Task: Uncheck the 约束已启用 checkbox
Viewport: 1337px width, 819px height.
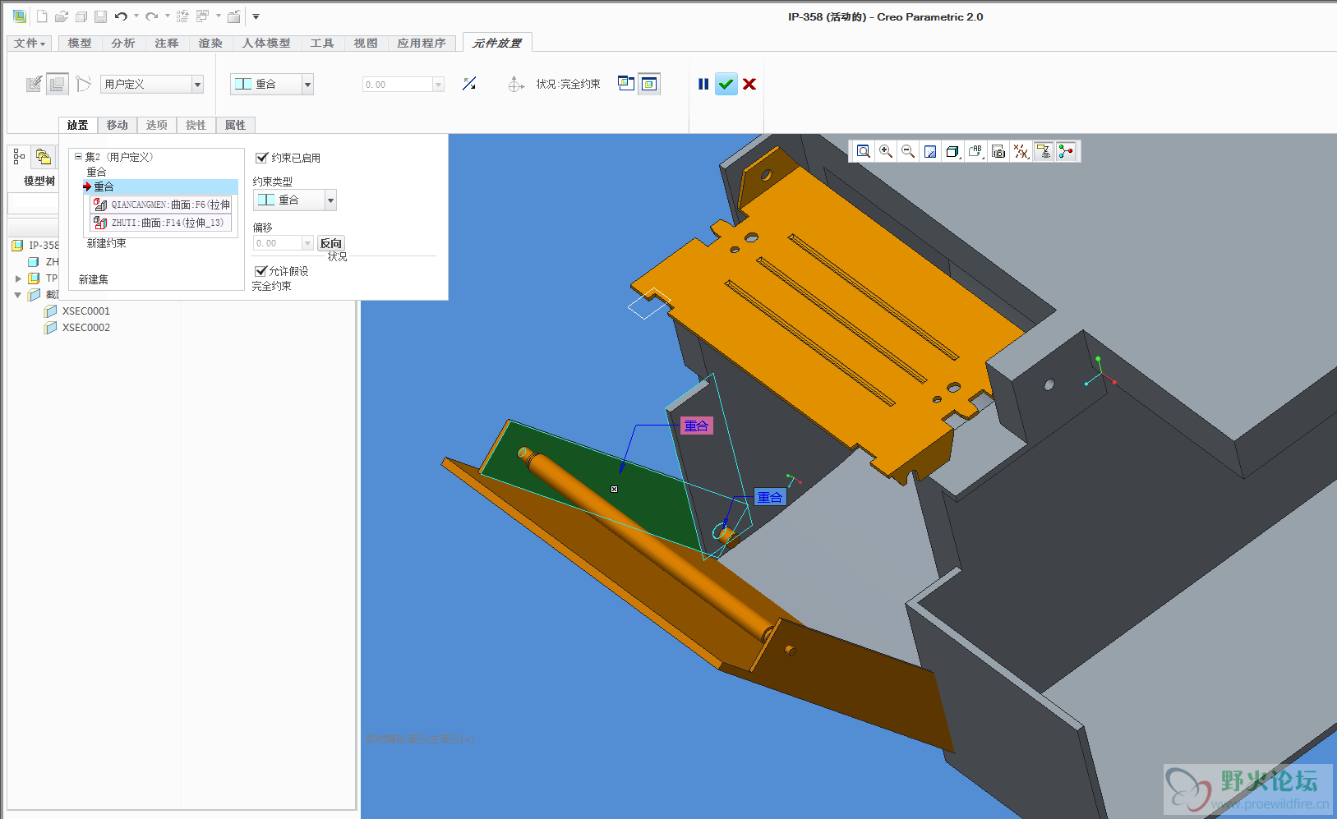Action: pyautogui.click(x=261, y=158)
